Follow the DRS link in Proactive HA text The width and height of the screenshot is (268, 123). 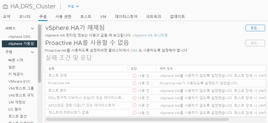click(134, 51)
